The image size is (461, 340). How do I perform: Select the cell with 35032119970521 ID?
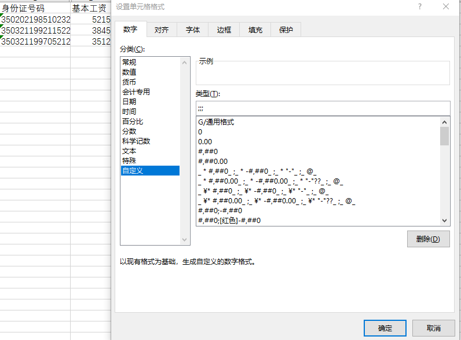(35, 41)
